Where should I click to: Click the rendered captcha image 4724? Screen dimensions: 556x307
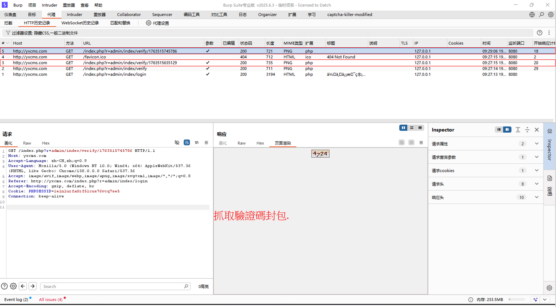coord(320,154)
